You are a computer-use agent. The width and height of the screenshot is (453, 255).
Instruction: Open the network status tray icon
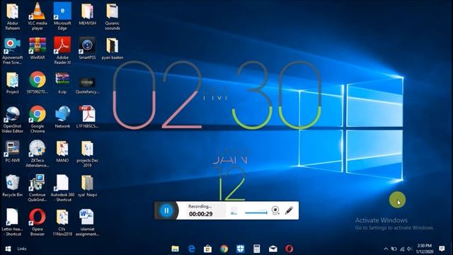click(402, 249)
